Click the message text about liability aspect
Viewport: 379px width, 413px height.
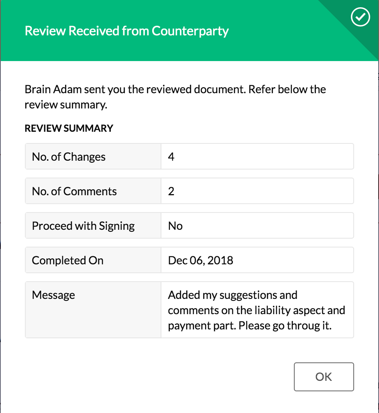(257, 310)
